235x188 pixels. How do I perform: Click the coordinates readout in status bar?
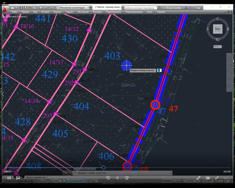(19, 181)
